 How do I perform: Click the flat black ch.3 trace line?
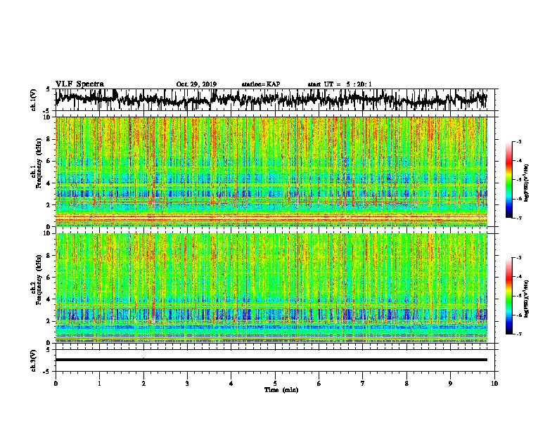point(271,360)
